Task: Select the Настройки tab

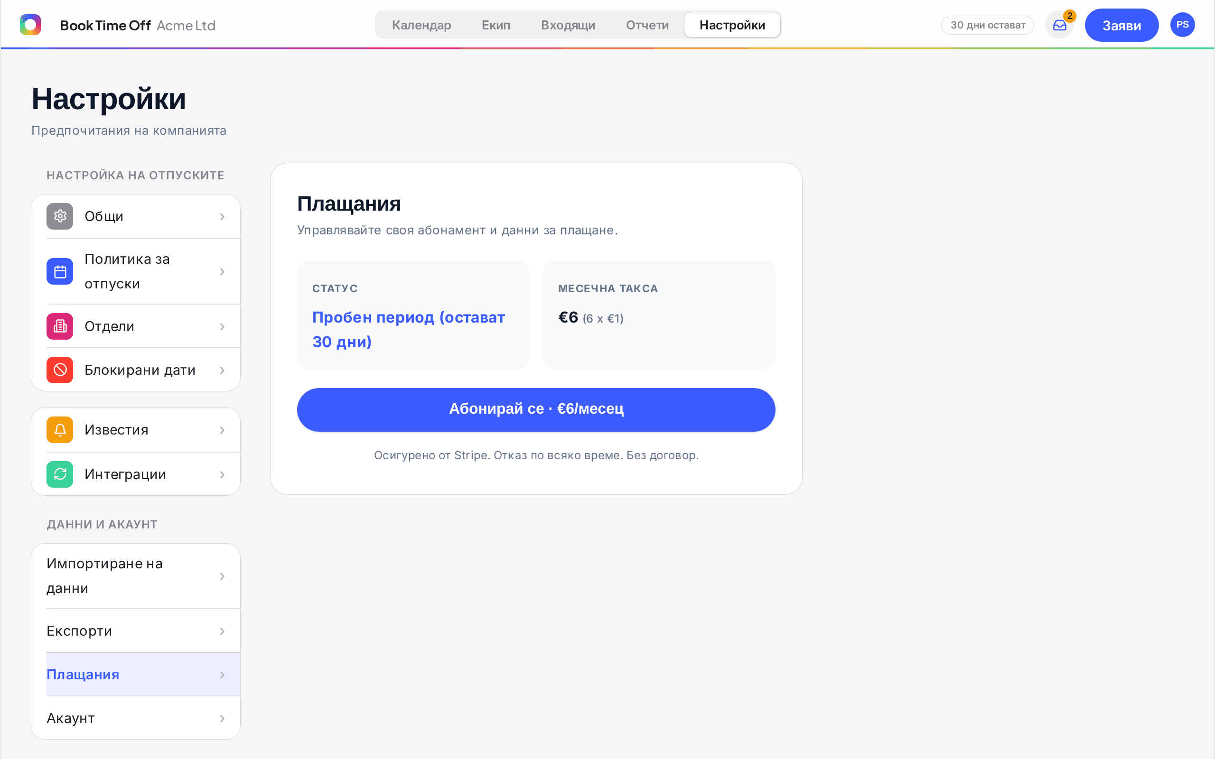Action: [732, 25]
